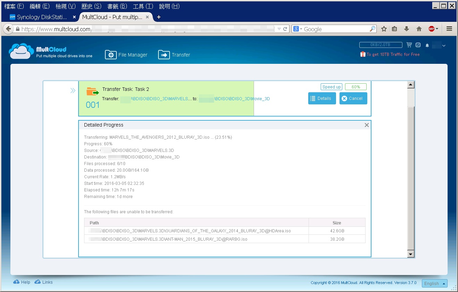Viewport: 458px width, 292px height.
Task: Open the traffic monitor icon
Action: (x=418, y=45)
